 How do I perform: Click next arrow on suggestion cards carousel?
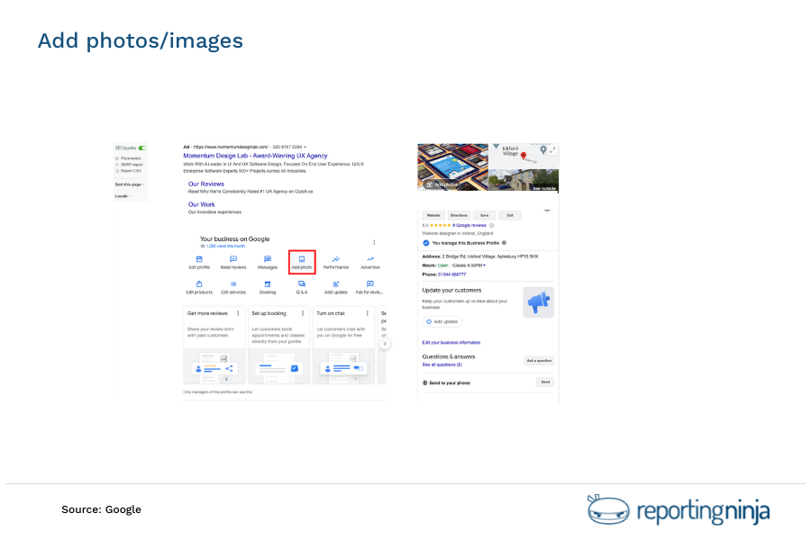point(384,344)
